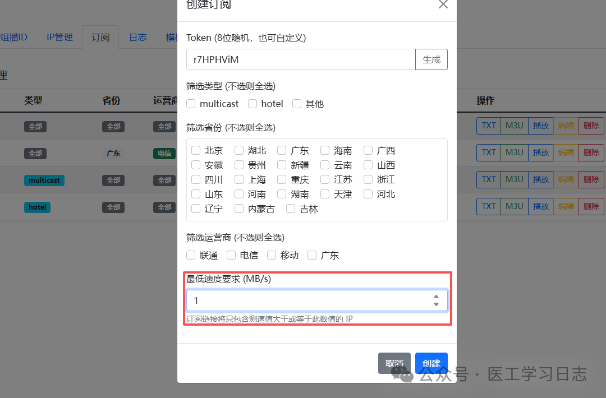Check the hotel filter checkbox
This screenshot has height=398, width=606.
[252, 104]
